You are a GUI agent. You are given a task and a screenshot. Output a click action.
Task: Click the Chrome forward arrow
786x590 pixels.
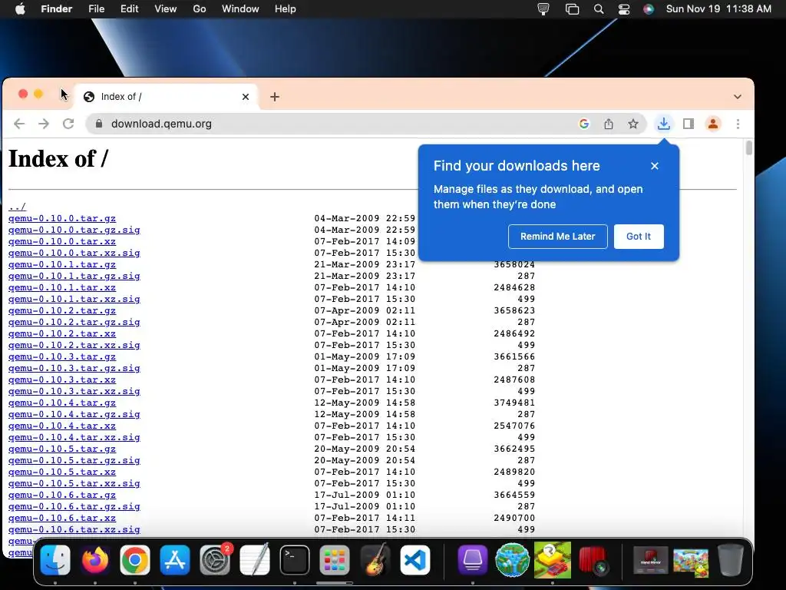coord(44,124)
